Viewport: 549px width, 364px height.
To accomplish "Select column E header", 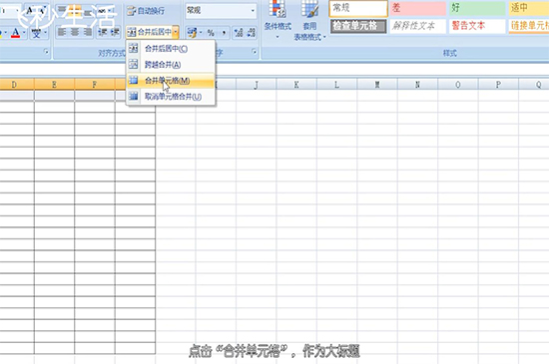I will [x=54, y=85].
